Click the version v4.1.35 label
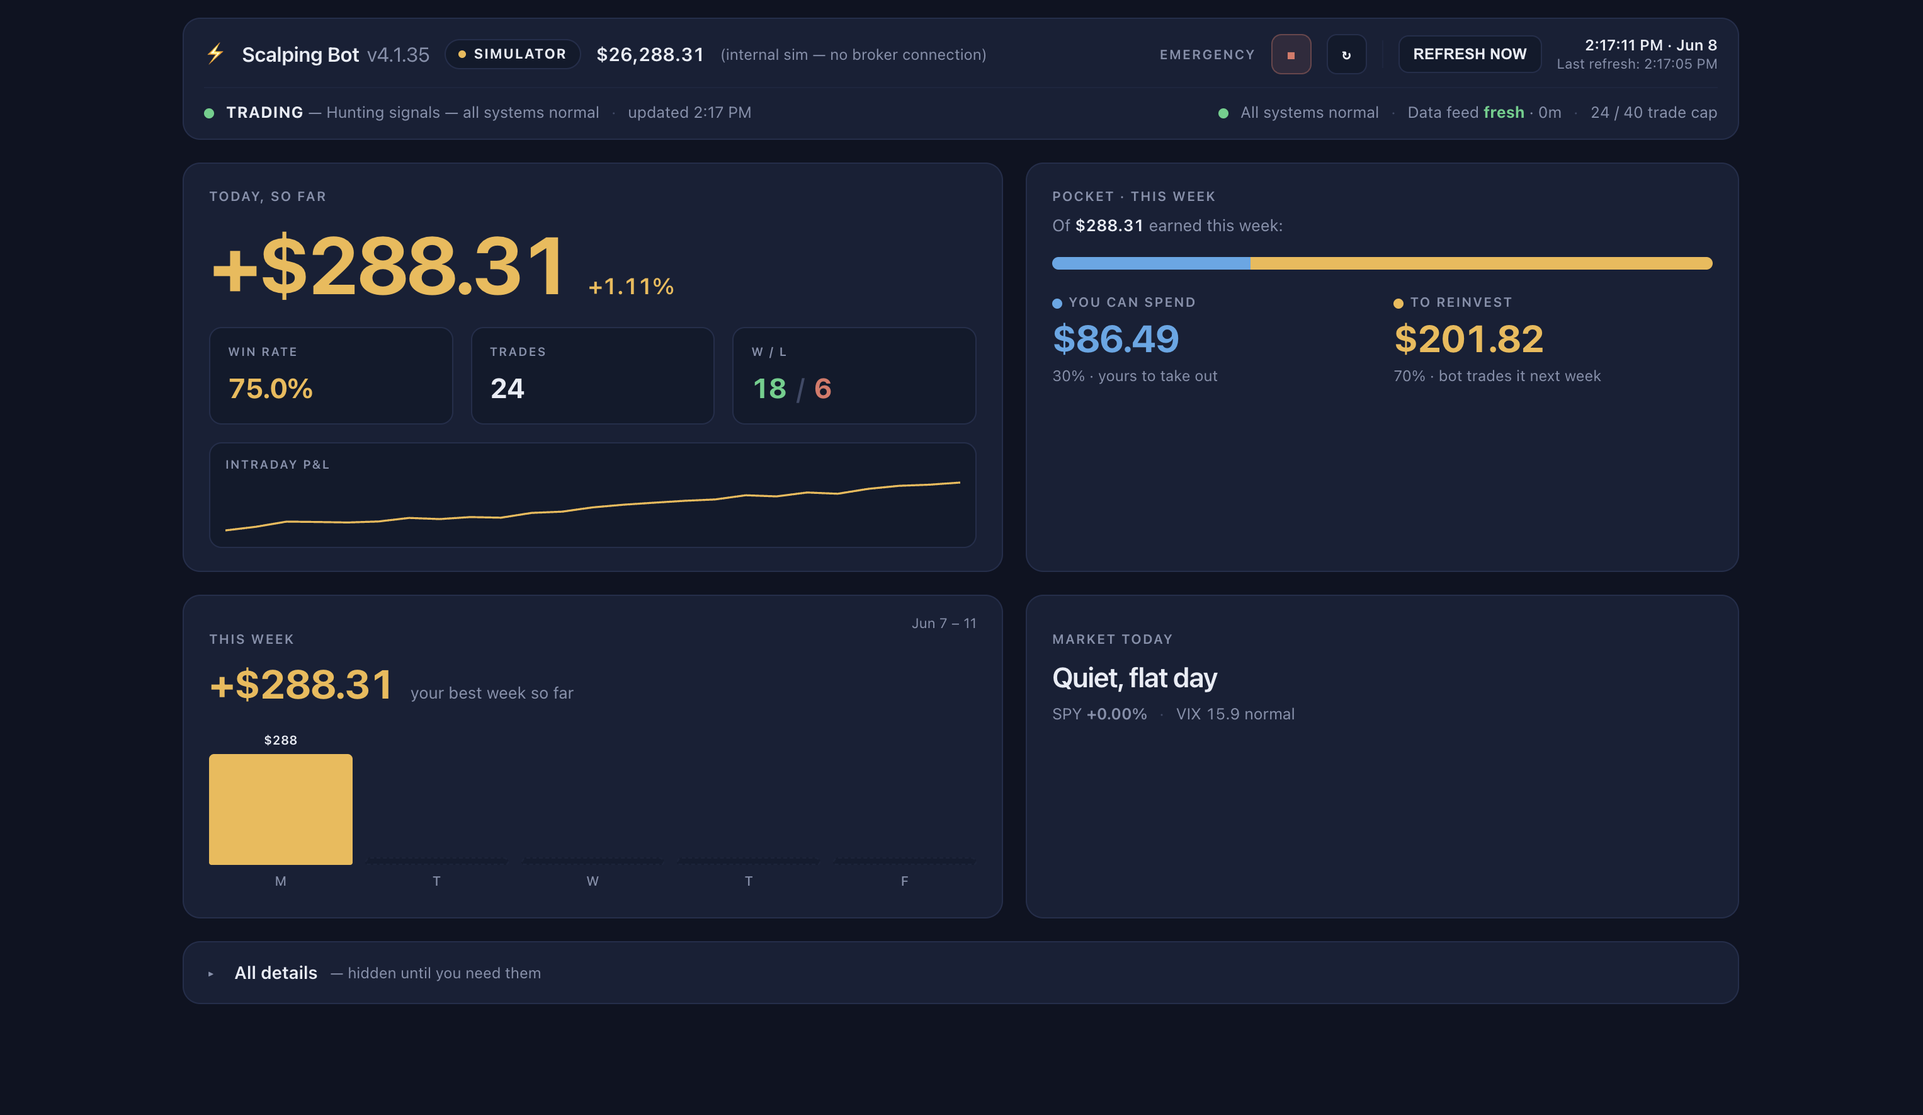This screenshot has height=1115, width=1923. (x=399, y=54)
